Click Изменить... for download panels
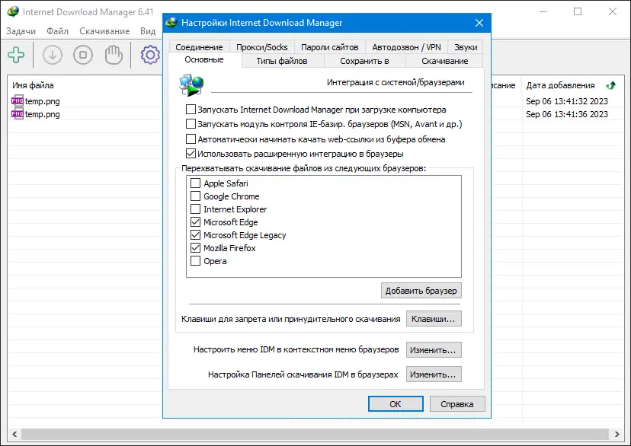The height and width of the screenshot is (446, 631). 434,374
